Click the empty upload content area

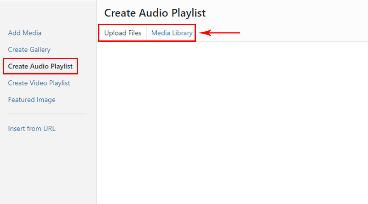click(x=232, y=123)
